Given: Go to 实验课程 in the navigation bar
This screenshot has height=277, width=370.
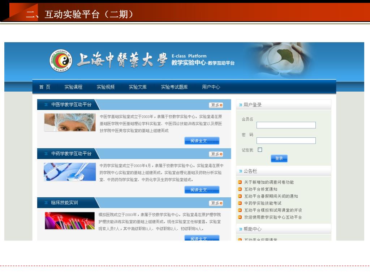Looking at the screenshot, I should pos(73,87).
